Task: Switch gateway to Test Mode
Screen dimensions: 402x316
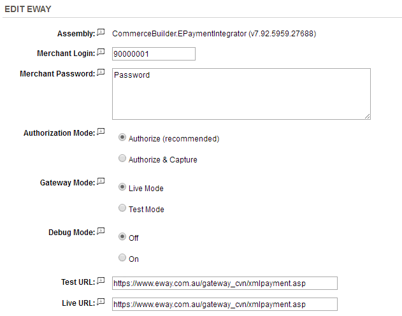Action: point(122,208)
